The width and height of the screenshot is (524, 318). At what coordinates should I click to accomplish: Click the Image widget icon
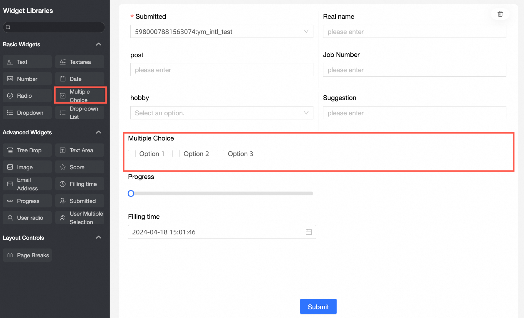tap(10, 167)
